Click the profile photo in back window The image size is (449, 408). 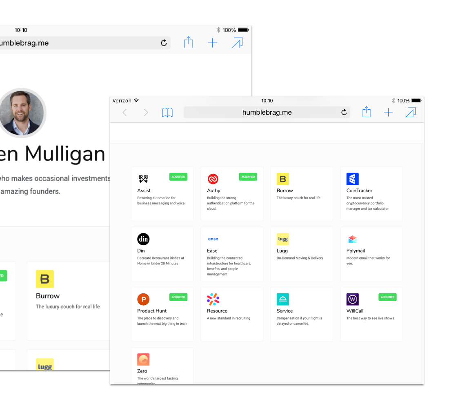coord(22,113)
